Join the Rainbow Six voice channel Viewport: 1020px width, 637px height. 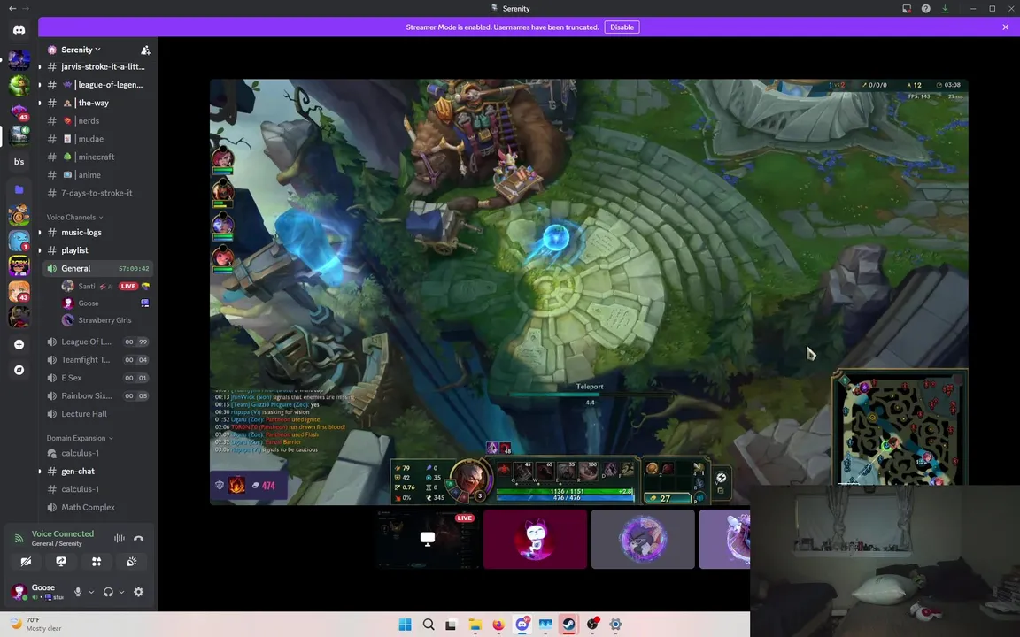pyautogui.click(x=97, y=395)
